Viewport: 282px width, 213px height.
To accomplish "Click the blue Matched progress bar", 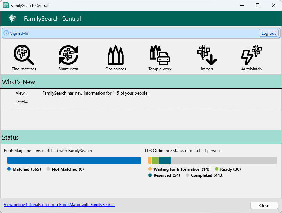I will click(x=74, y=160).
